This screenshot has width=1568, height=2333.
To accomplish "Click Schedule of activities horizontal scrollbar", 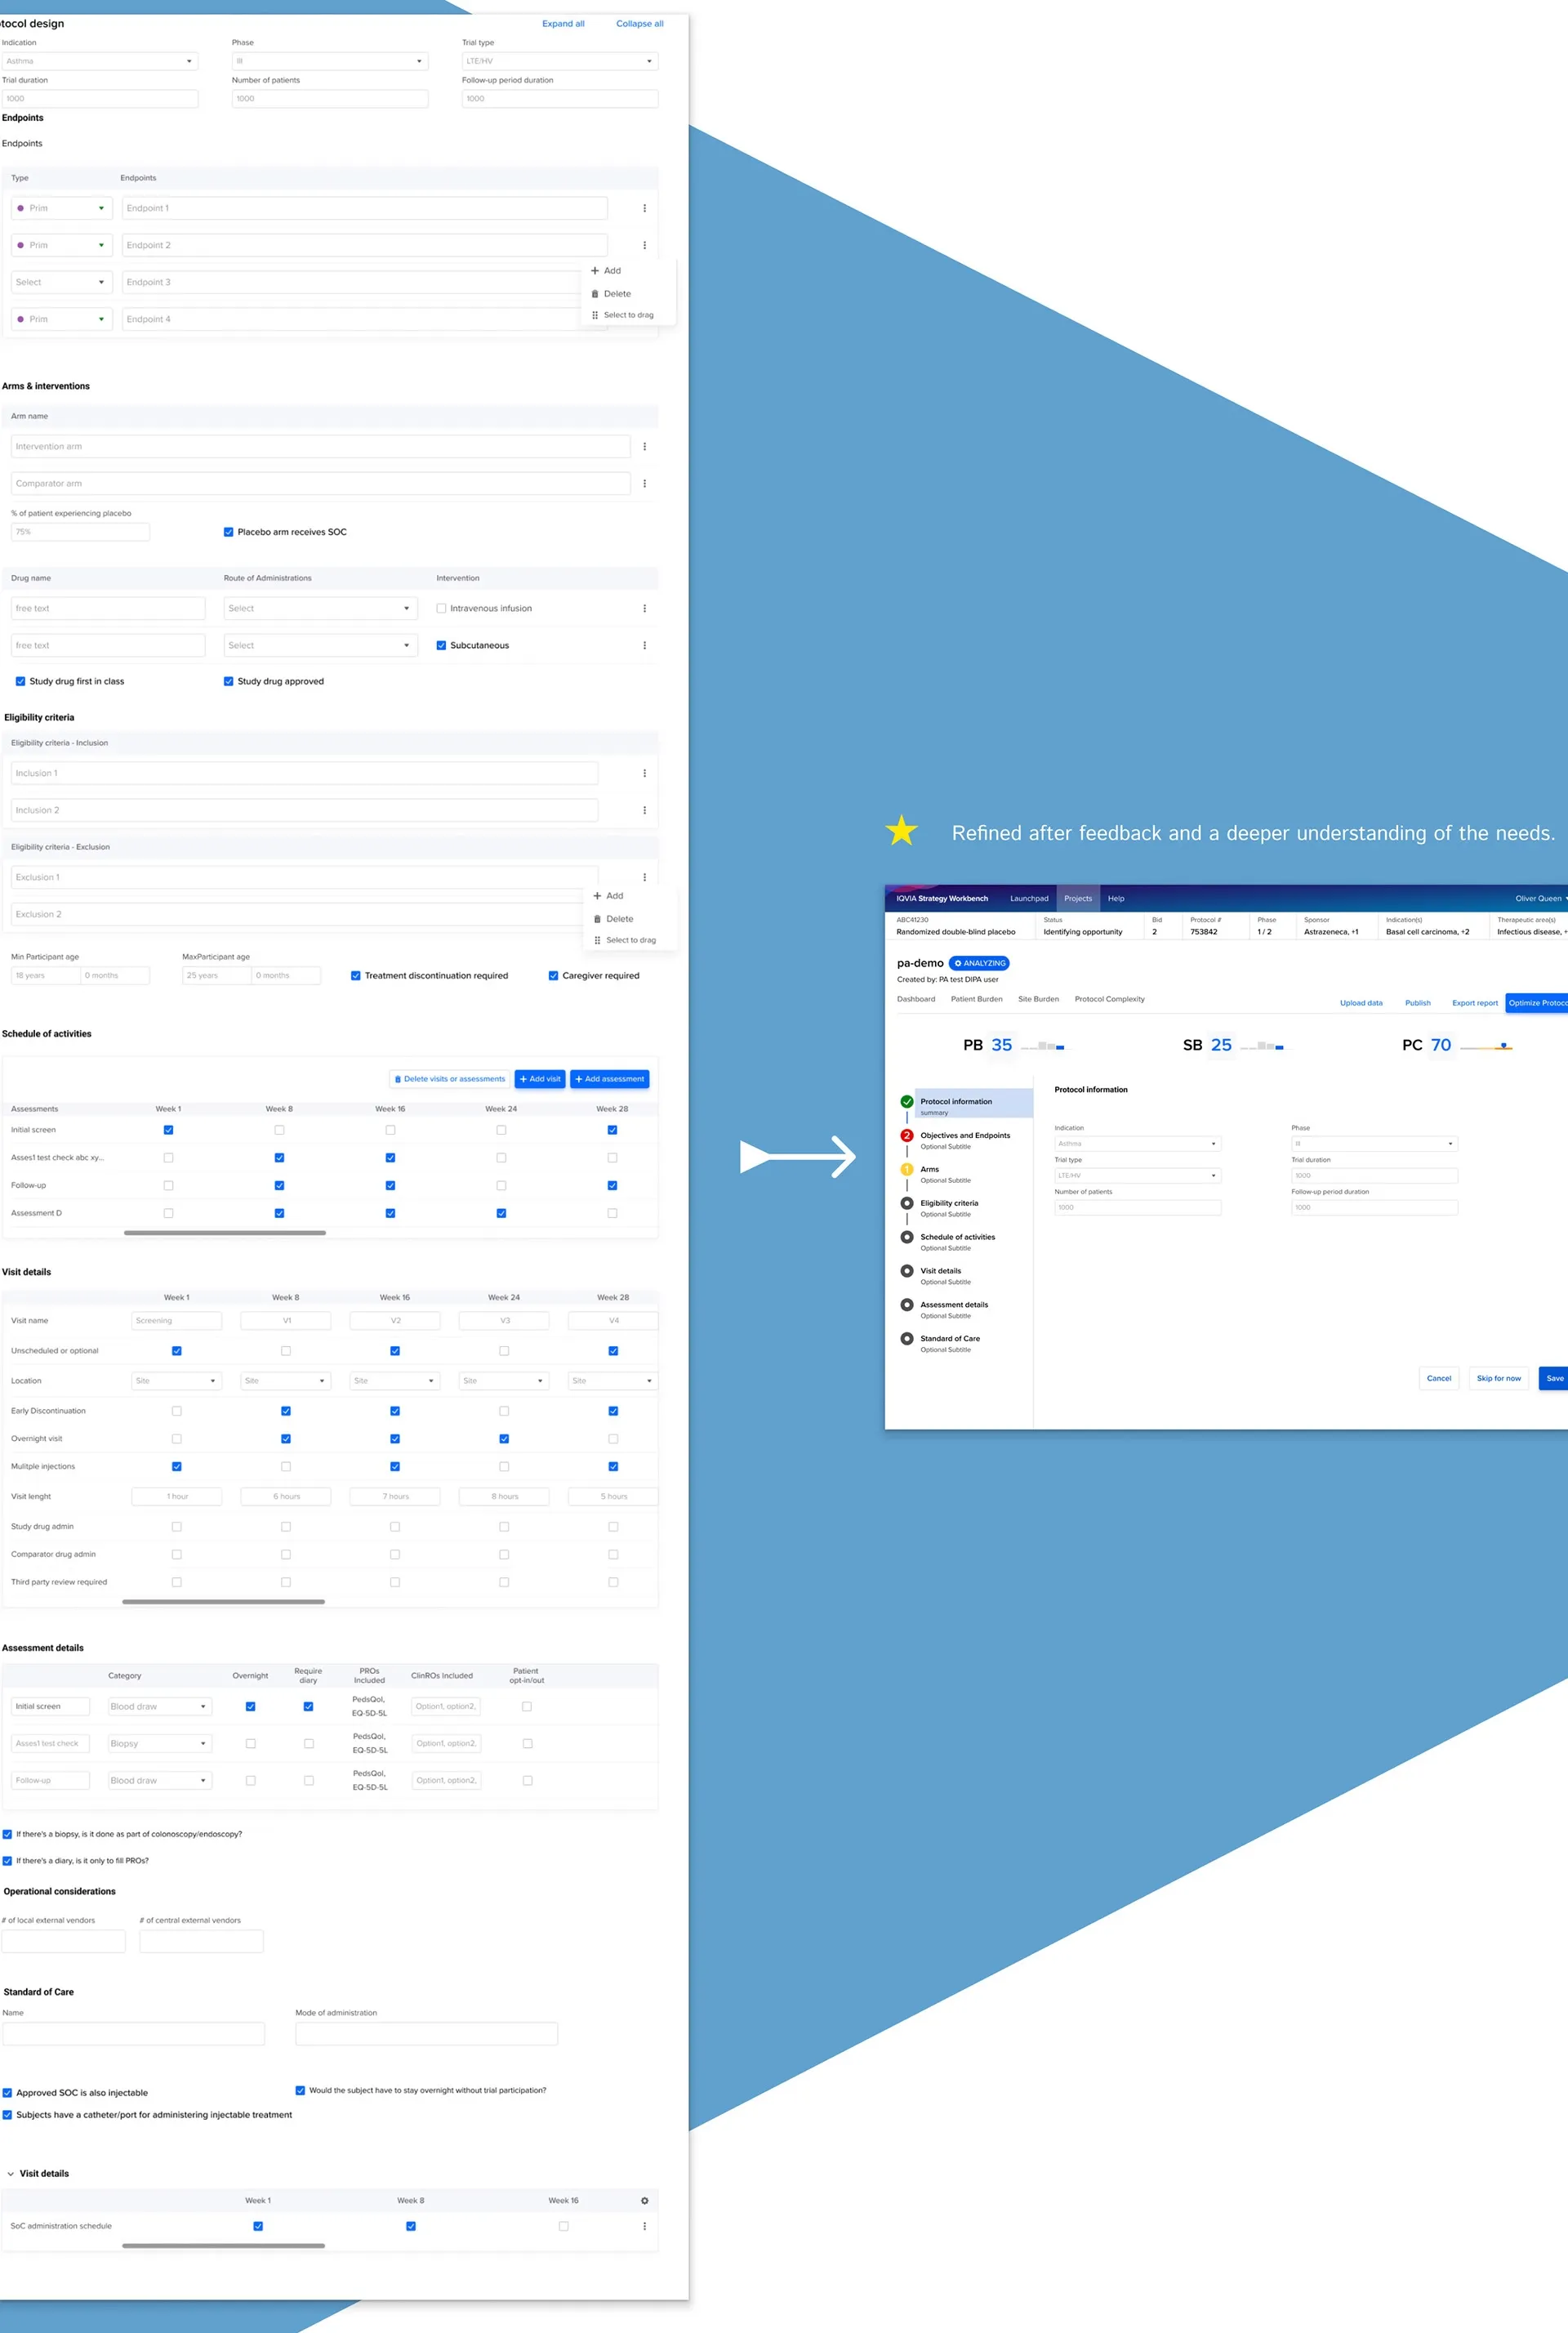I will pos(225,1233).
